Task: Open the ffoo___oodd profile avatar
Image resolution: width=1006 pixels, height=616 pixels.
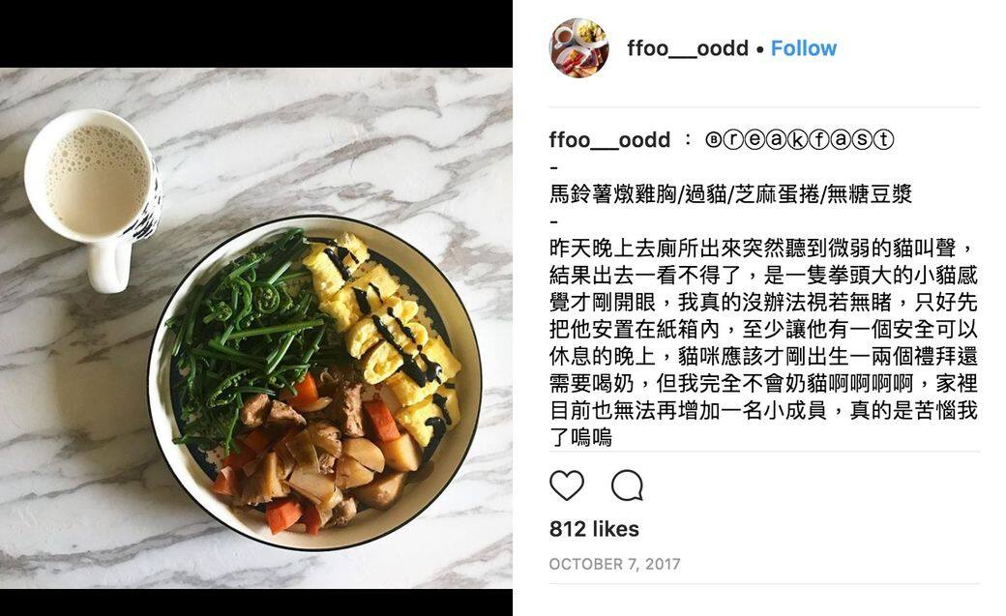Action: pos(579,48)
